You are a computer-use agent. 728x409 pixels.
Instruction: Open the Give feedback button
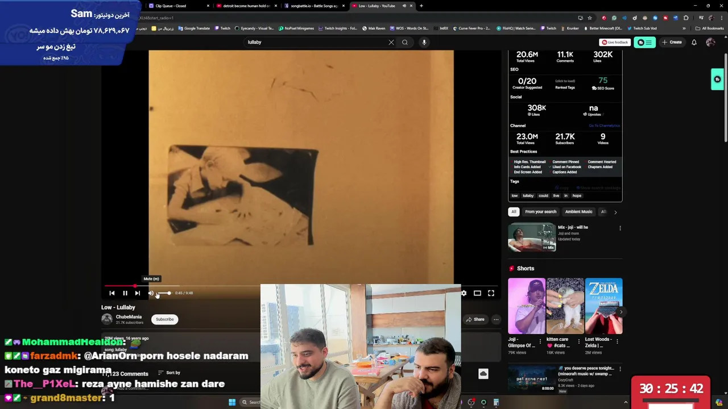(x=615, y=42)
